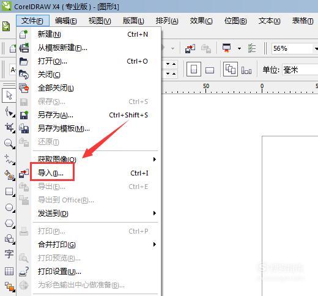Set page to landscape orientation
Image resolution: width=318 pixels, height=296 pixels.
(210, 70)
